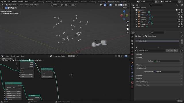Open the Texture properties tab icon
Viewport: 184px width, 103px height.
132,87
